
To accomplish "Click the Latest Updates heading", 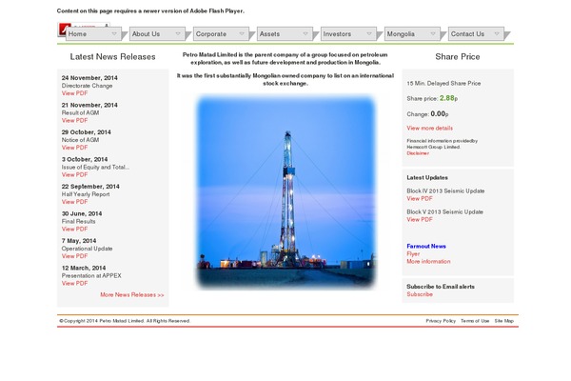I will (427, 177).
